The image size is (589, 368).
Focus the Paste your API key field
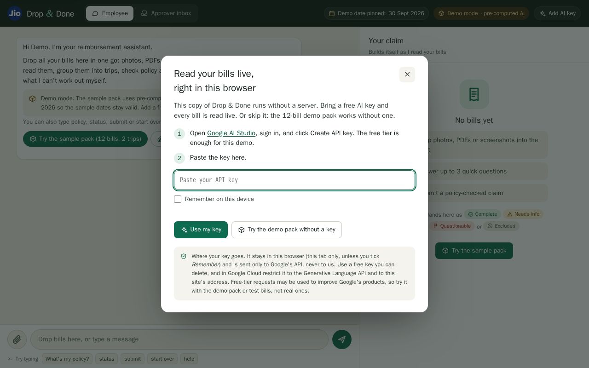coord(294,180)
